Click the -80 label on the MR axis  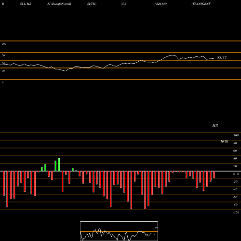(x=235, y=205)
